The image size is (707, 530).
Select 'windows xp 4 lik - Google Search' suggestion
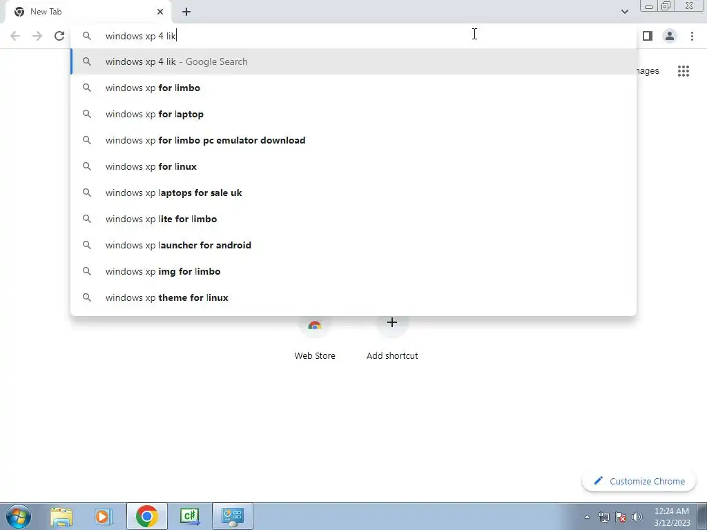(x=353, y=61)
